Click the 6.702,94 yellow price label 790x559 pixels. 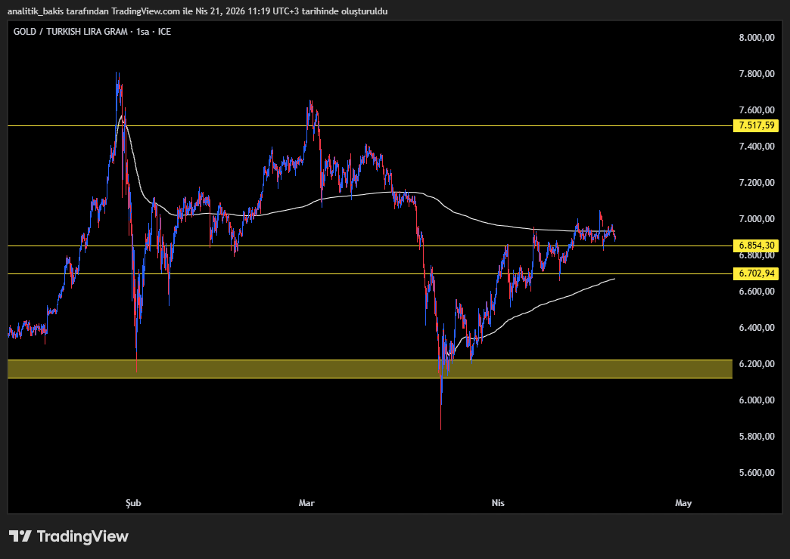tap(756, 273)
